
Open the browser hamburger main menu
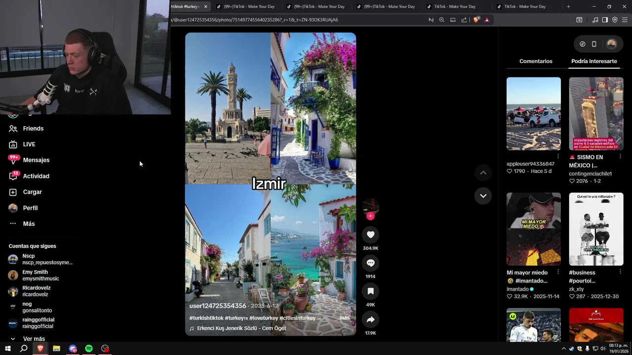pos(625,20)
